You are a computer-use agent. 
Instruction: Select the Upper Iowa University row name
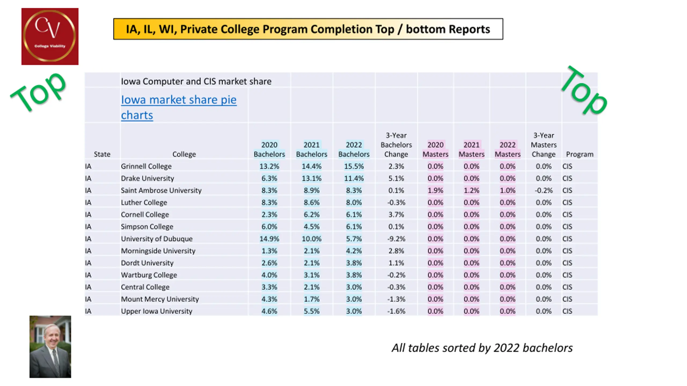[156, 311]
